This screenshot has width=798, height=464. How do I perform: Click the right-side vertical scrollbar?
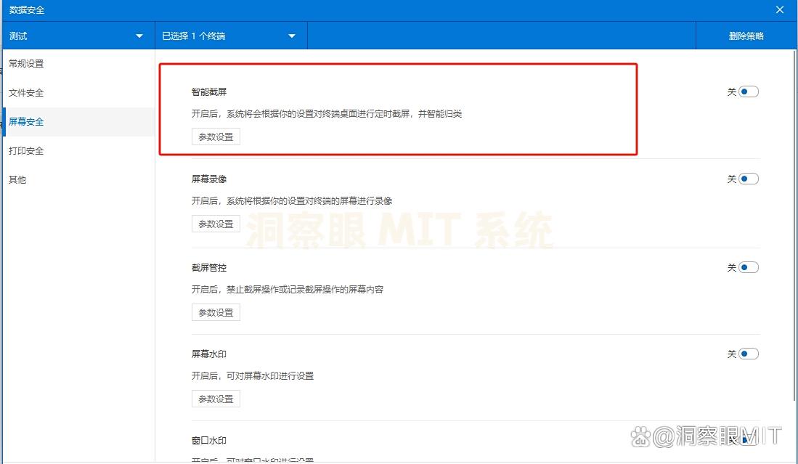(x=796, y=224)
